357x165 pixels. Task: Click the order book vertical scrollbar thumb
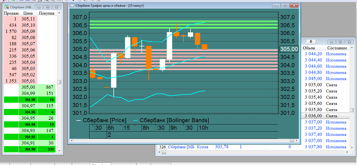click(59, 82)
